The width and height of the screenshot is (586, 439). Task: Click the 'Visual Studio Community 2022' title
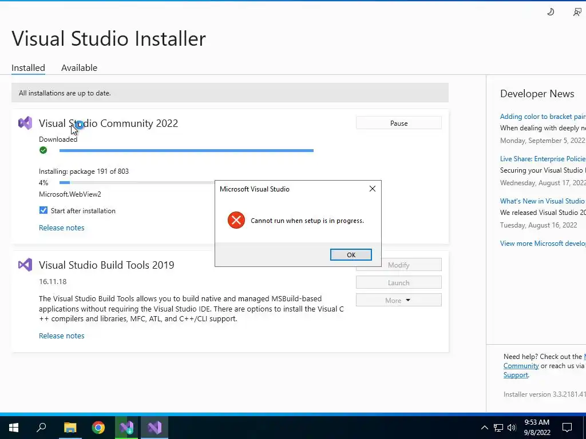[x=108, y=123]
